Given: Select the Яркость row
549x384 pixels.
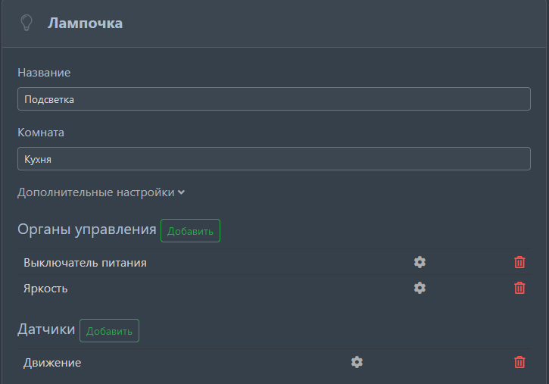Looking at the screenshot, I should (x=45, y=289).
